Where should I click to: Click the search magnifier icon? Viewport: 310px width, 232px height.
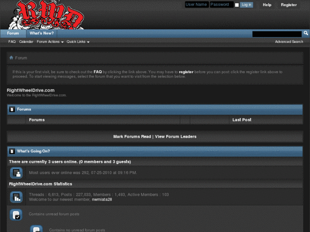(x=306, y=33)
